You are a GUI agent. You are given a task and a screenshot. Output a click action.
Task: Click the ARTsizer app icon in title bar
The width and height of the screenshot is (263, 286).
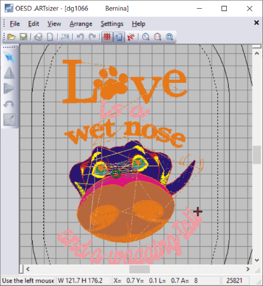[x=9, y=8]
